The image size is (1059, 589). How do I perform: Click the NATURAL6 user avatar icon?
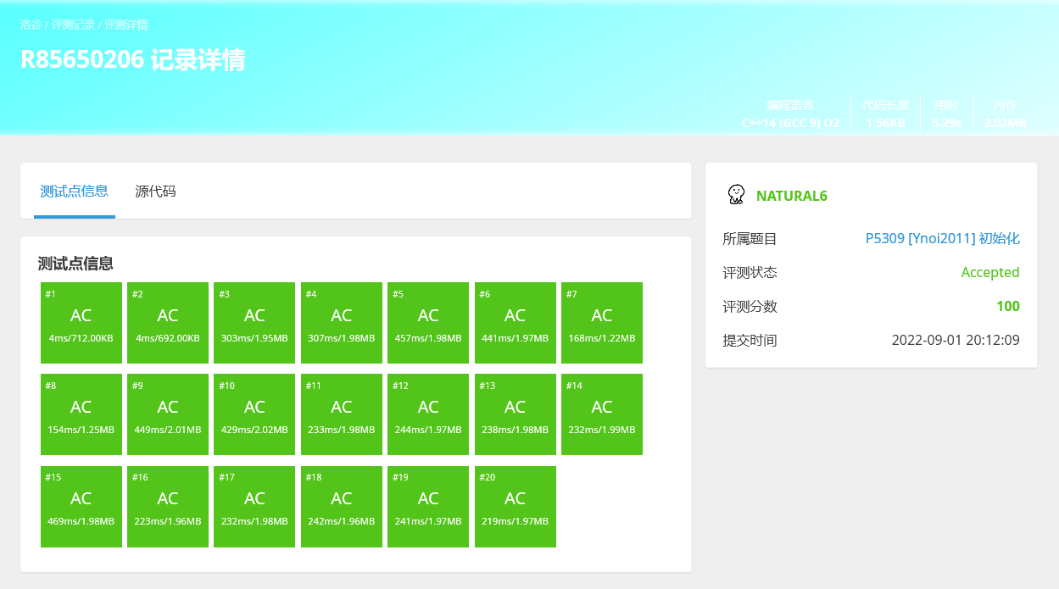click(736, 195)
